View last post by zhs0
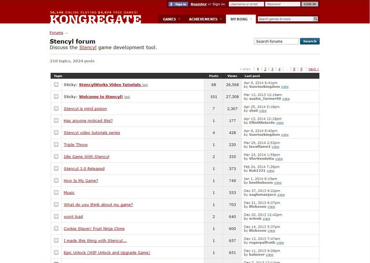The image size is (370, 263). [262, 111]
